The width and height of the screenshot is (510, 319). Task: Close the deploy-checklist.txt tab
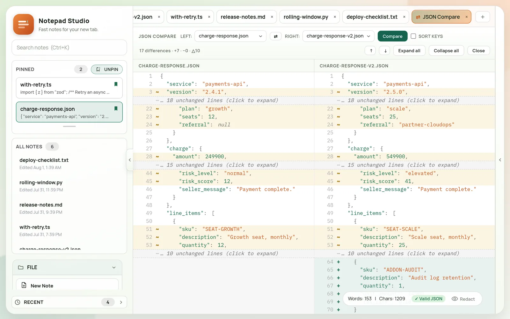tap(404, 17)
